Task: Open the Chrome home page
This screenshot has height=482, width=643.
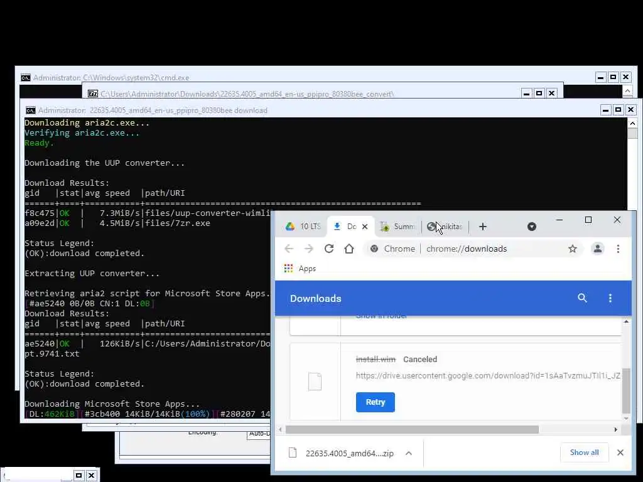Action: click(349, 249)
